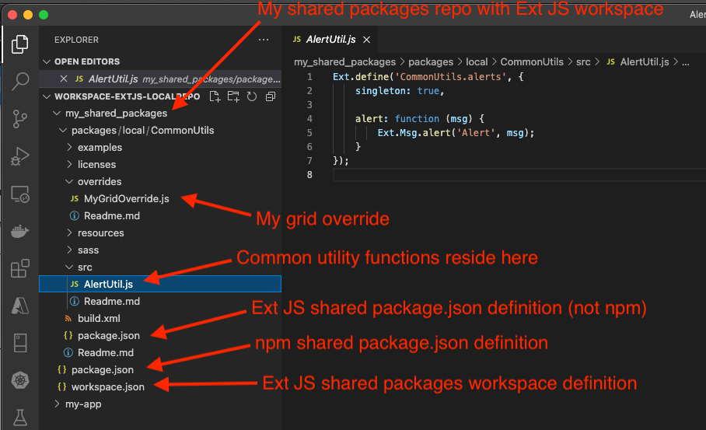Open workspace.json from the explorer
This screenshot has width=706, height=430.
pyautogui.click(x=107, y=386)
